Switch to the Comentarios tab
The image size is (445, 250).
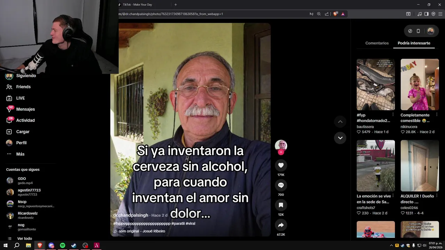coord(377,43)
